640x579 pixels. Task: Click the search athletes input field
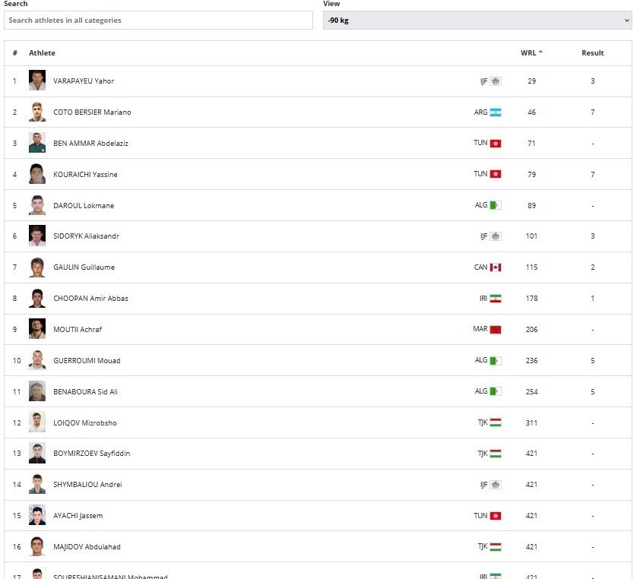[x=158, y=21]
